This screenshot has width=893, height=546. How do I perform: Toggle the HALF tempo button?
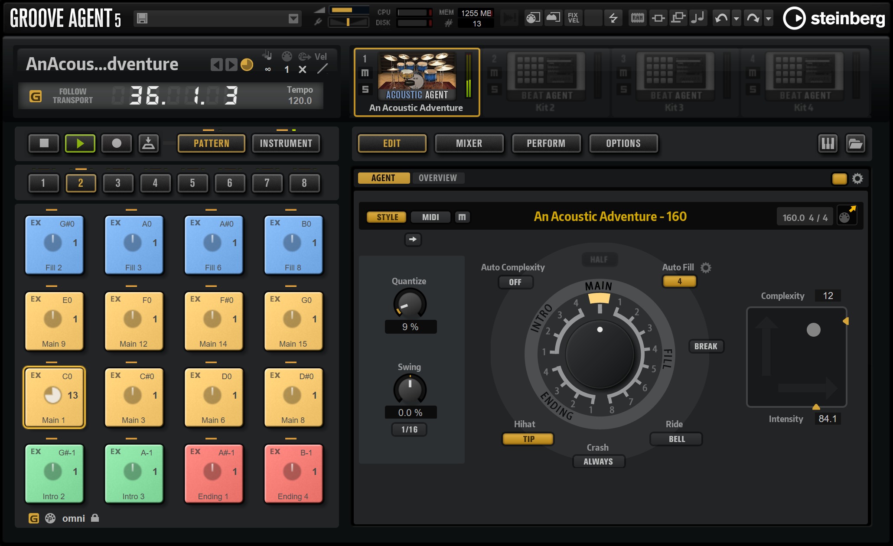[600, 260]
